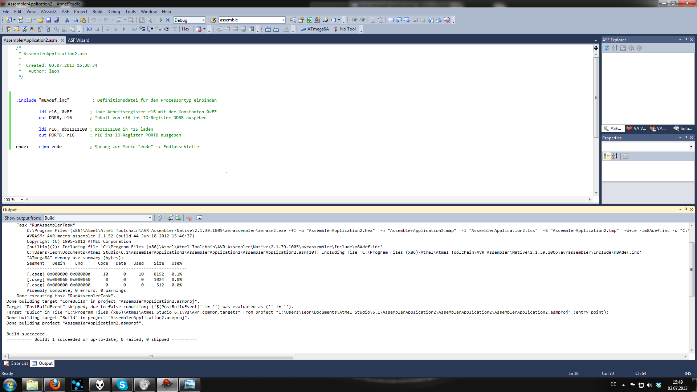Screen dimensions: 697x392
Task: Open the 100 % zoom dropdown
Action: point(22,200)
